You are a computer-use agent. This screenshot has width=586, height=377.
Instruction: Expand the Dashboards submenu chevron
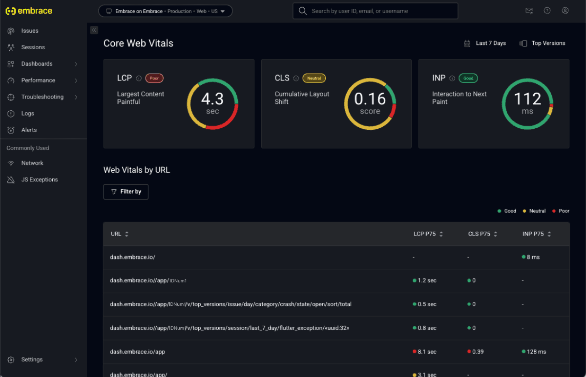coord(76,64)
